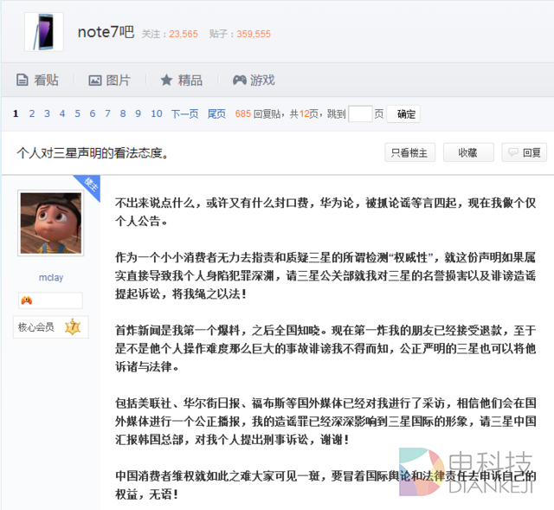Click the current page number 1
Image resolution: width=554 pixels, height=510 pixels.
(16, 113)
